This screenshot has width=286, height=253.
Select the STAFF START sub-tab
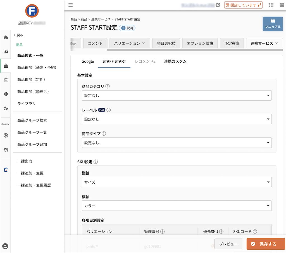[x=114, y=61]
